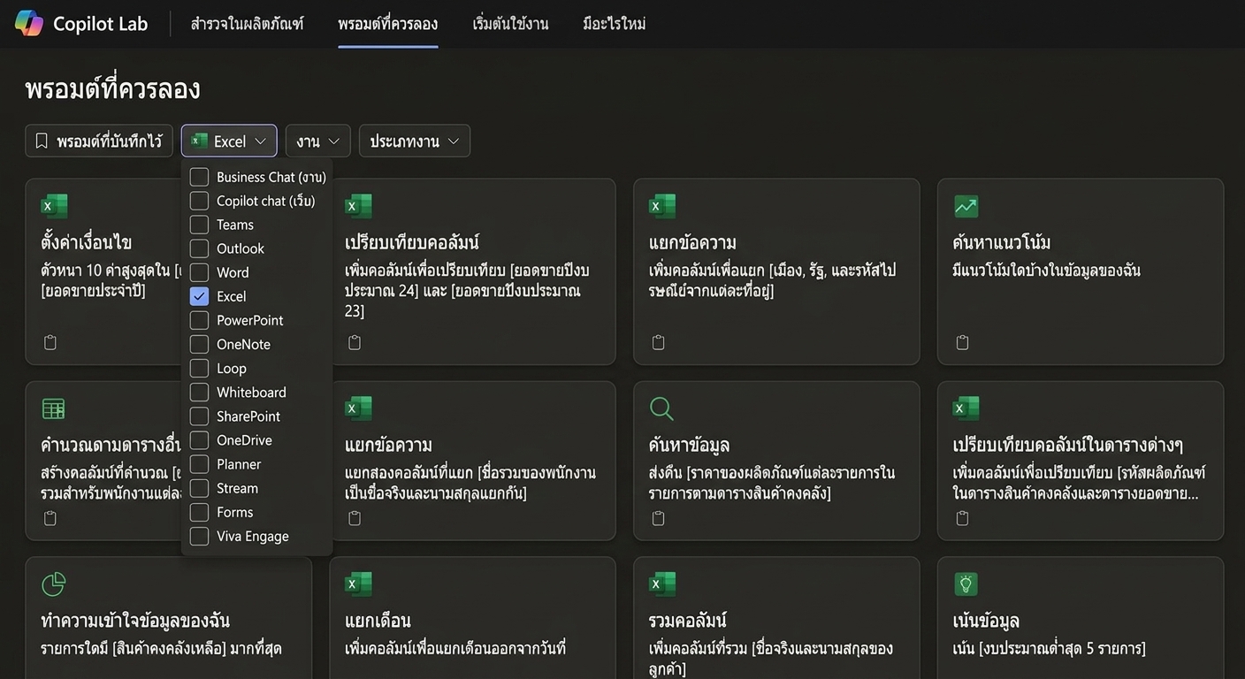Open the ทำความเข้าใจข้อมูลของฉัน prompt card
Image resolution: width=1245 pixels, height=679 pixels.
click(168, 617)
